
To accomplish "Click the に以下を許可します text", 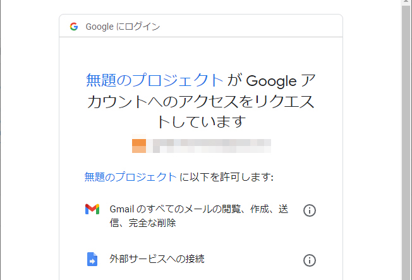I will (x=226, y=177).
